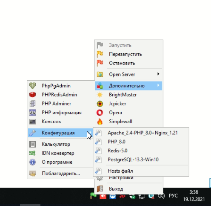Open Redis-5.0 configuration file

pos(141,151)
